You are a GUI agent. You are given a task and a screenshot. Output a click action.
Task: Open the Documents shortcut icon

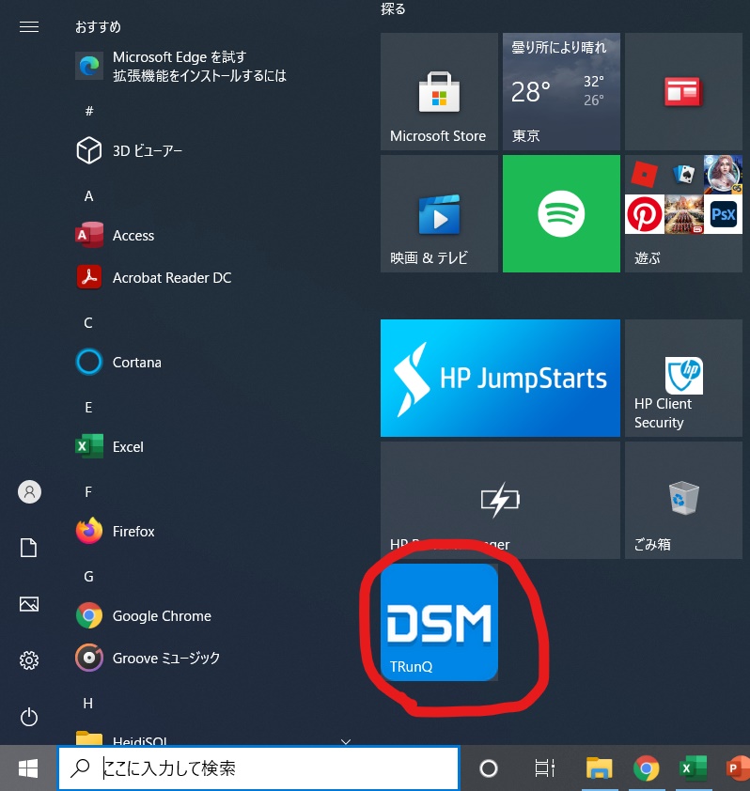tap(29, 548)
